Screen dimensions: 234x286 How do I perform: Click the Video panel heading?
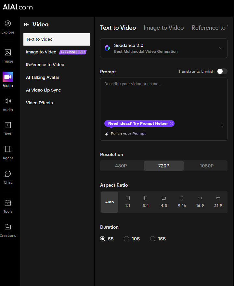[40, 24]
